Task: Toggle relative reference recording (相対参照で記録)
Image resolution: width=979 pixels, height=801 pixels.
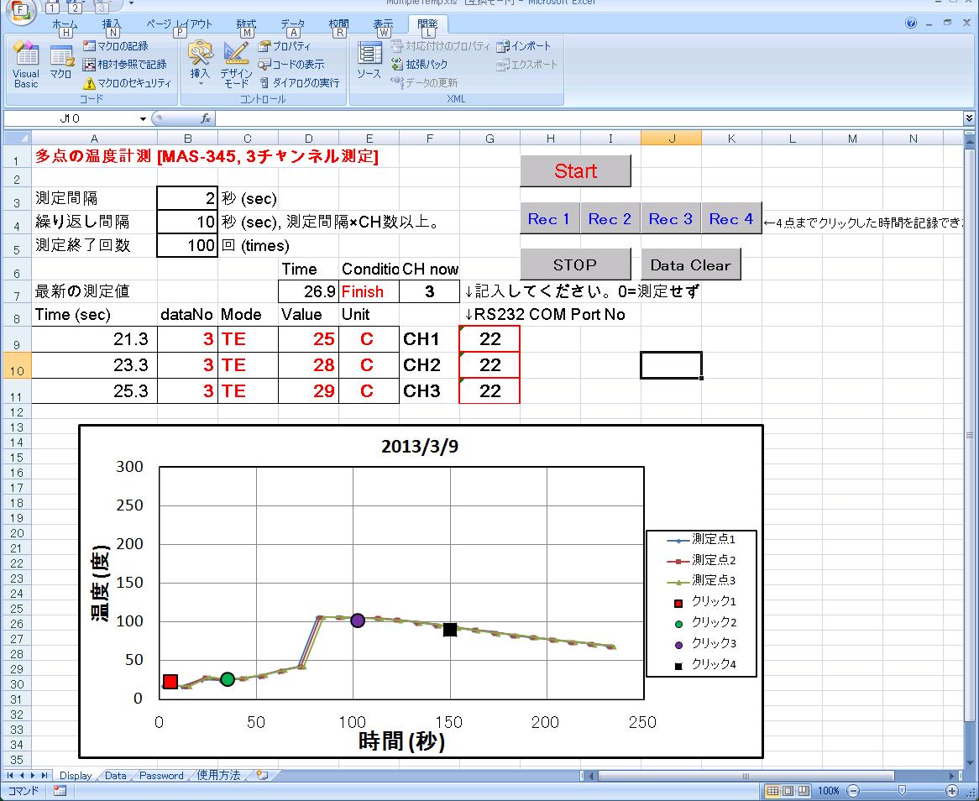Action: click(x=125, y=65)
